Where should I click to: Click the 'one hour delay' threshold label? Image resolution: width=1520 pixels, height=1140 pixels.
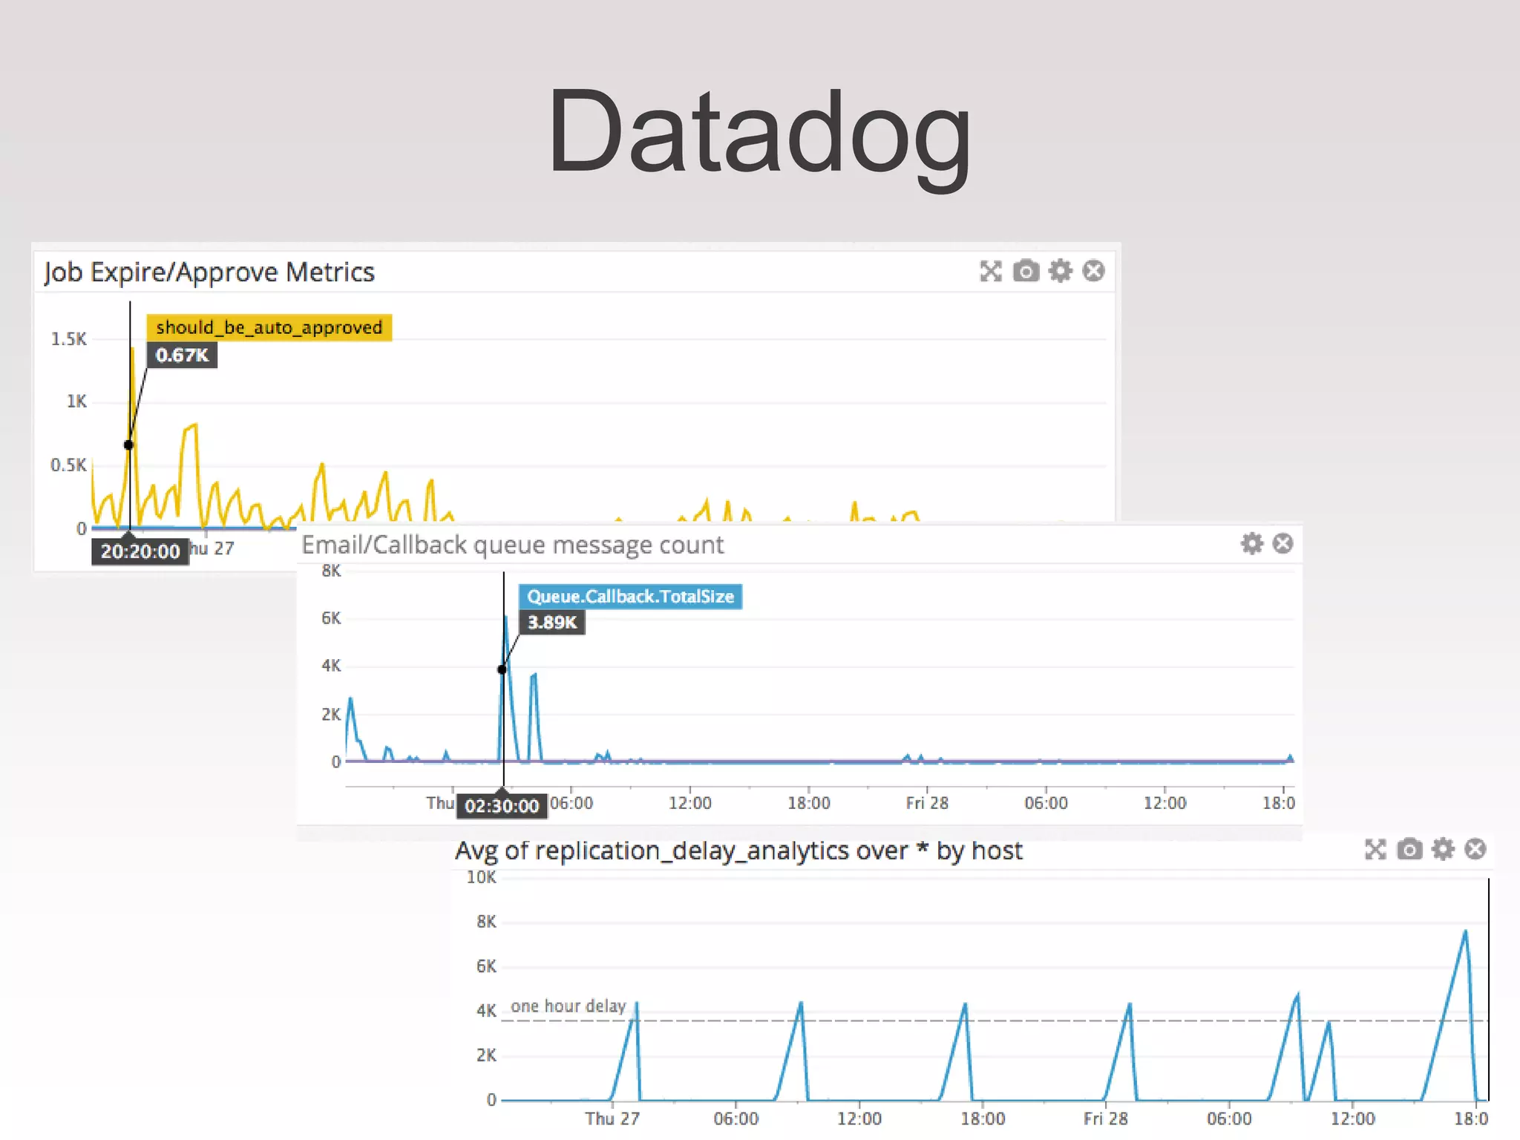pos(569,1006)
